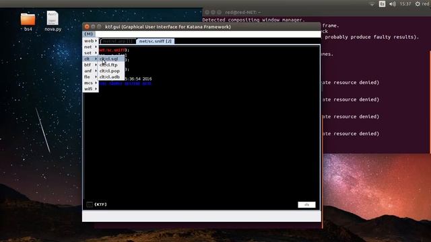This screenshot has height=242, width=431.
Task: Expand the wifi submenu
Action: tap(90, 89)
